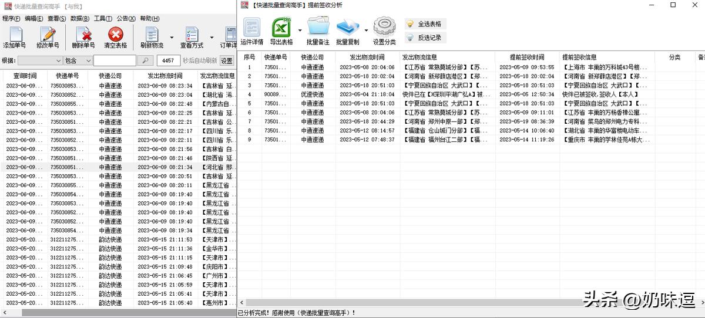Click main window 发出物流时间 column header
Image resolution: width=705 pixels, height=318 pixels.
pos(164,76)
